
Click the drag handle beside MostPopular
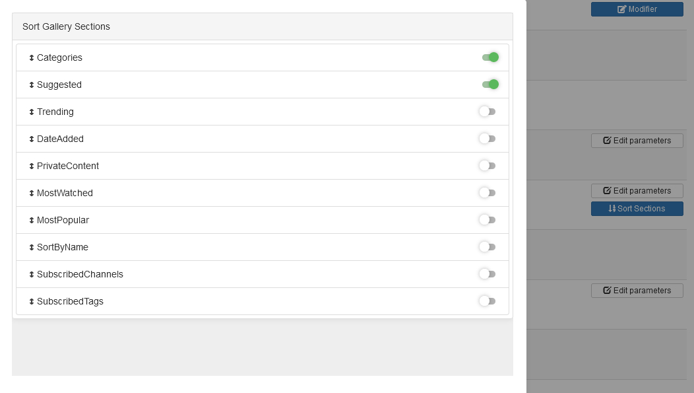click(x=31, y=220)
